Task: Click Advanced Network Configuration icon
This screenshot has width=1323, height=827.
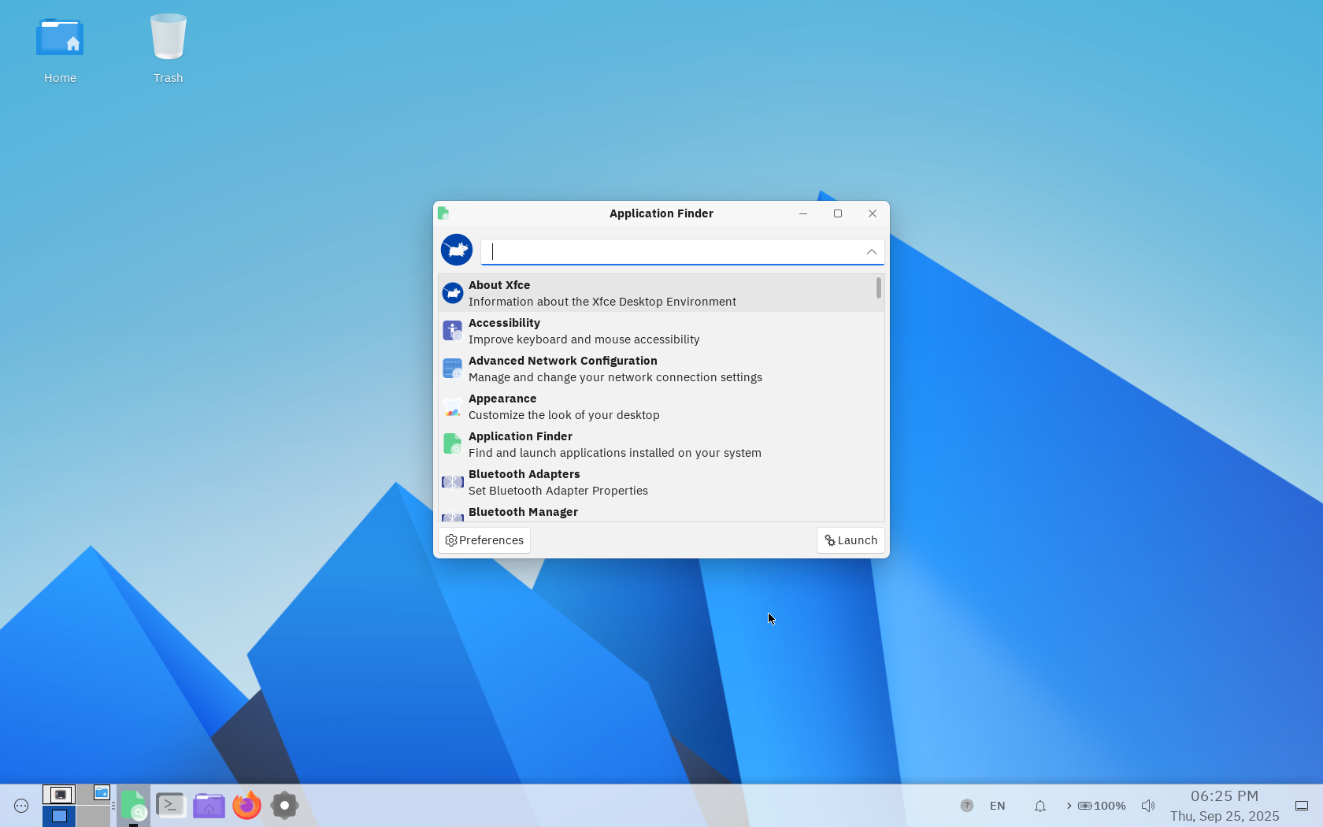Action: (x=453, y=369)
